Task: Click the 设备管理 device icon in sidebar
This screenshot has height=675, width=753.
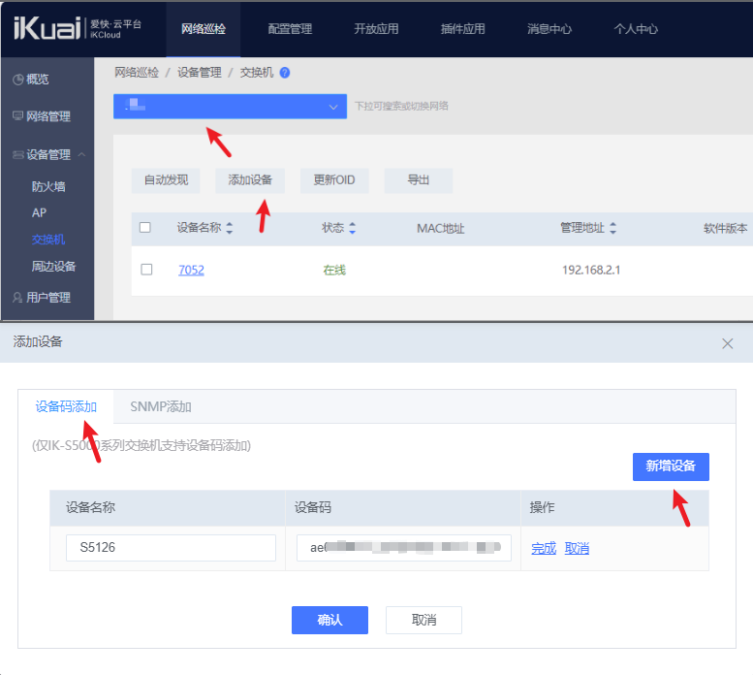Action: click(x=17, y=155)
